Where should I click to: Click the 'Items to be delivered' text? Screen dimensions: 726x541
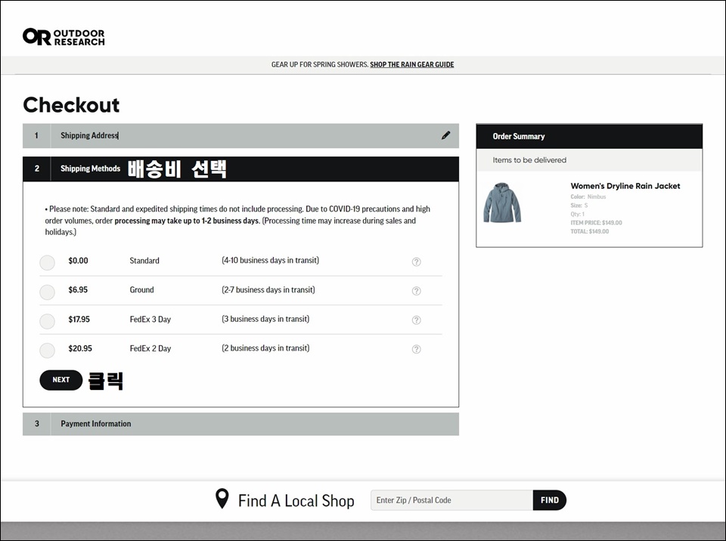click(529, 160)
